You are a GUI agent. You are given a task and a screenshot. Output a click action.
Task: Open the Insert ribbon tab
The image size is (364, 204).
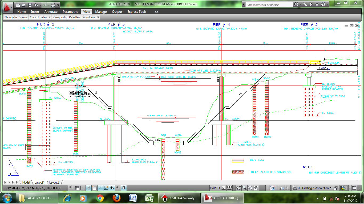[x=35, y=12]
